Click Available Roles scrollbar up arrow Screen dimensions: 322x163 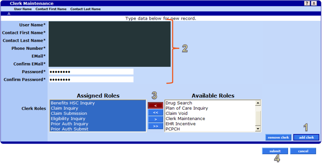click(x=258, y=103)
